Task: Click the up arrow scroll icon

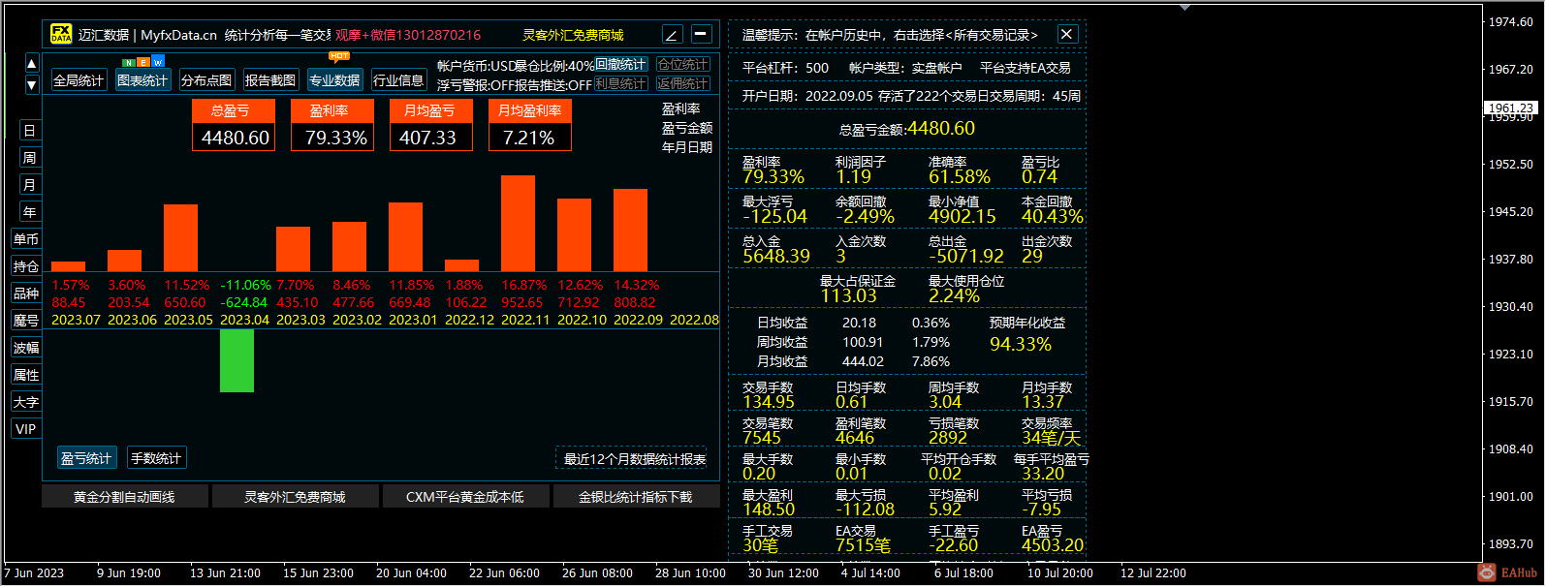Action: [31, 64]
